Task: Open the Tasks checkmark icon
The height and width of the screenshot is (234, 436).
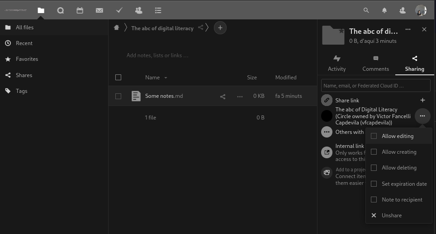Action: (x=119, y=10)
